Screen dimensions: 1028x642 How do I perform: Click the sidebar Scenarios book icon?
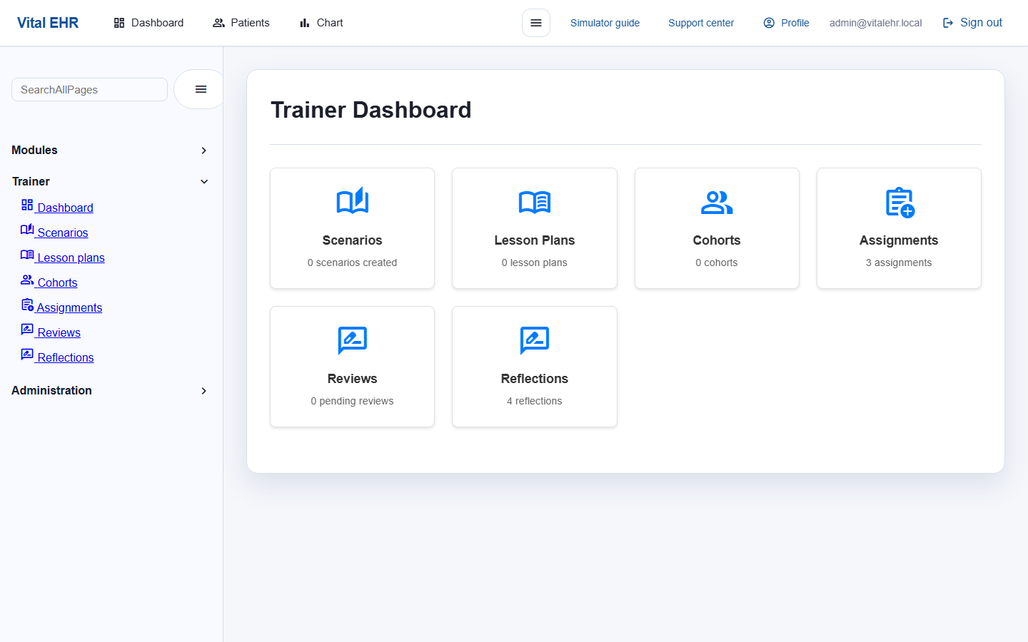pyautogui.click(x=27, y=230)
